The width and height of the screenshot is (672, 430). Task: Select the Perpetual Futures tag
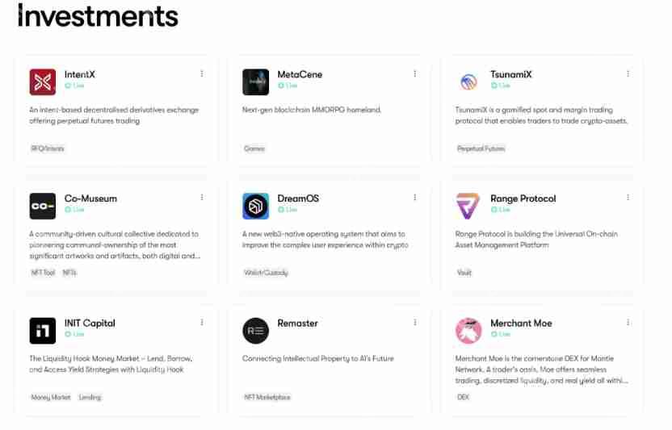(x=481, y=148)
